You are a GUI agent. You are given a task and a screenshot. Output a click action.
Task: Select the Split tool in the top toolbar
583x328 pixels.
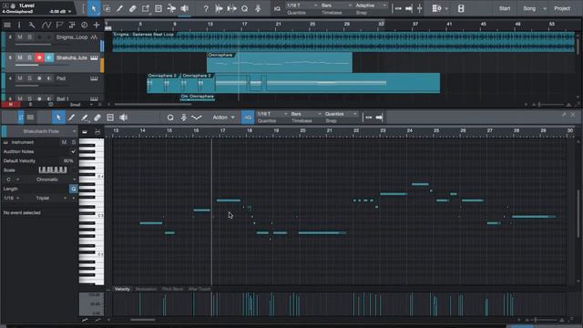pos(146,8)
